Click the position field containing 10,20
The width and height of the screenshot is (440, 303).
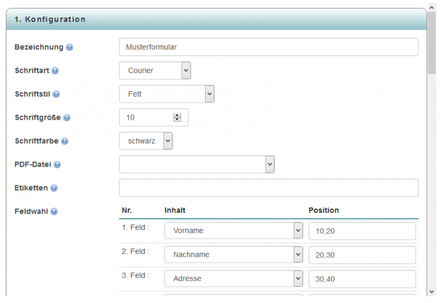coord(362,231)
